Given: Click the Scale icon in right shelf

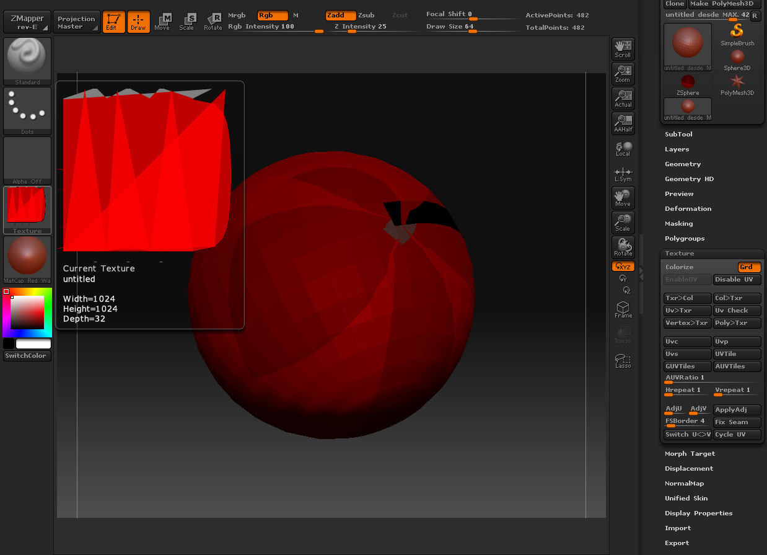Looking at the screenshot, I should click(x=623, y=223).
